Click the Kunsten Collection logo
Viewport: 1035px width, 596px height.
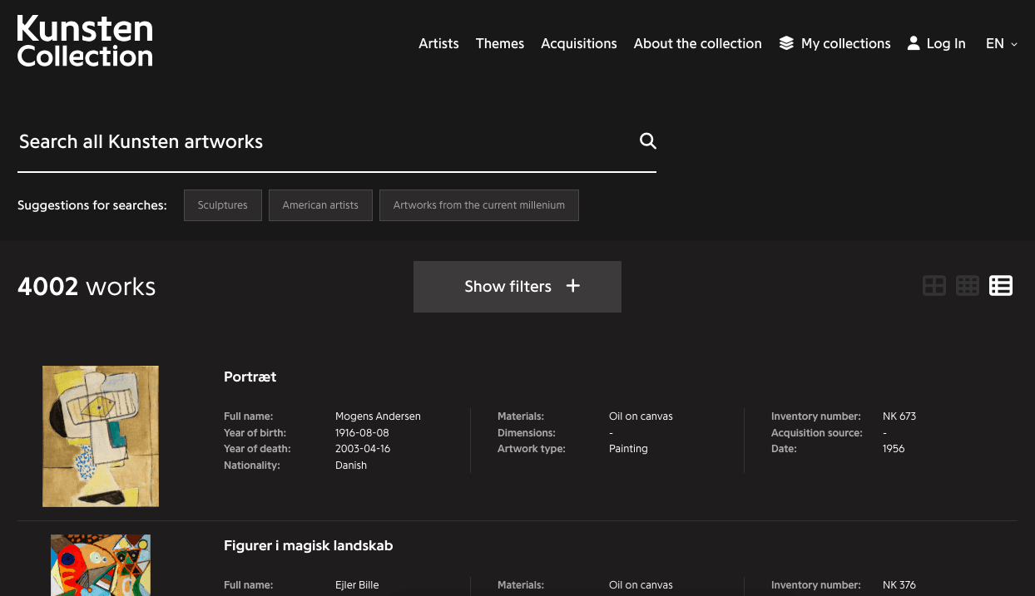[x=84, y=41]
